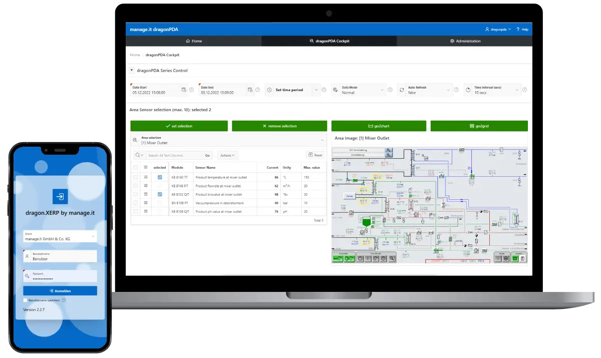Open help icon beside Auto Refresh field
The width and height of the screenshot is (601, 358).
[x=457, y=90]
